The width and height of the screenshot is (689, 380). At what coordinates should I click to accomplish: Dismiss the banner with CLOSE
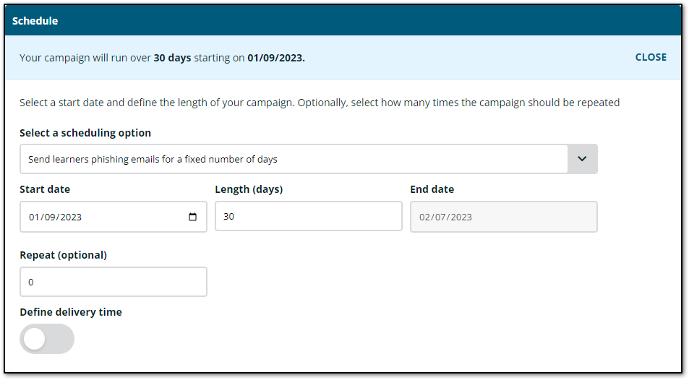point(651,57)
